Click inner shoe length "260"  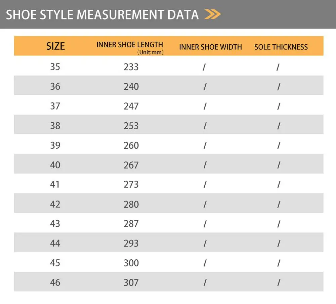click(x=131, y=146)
